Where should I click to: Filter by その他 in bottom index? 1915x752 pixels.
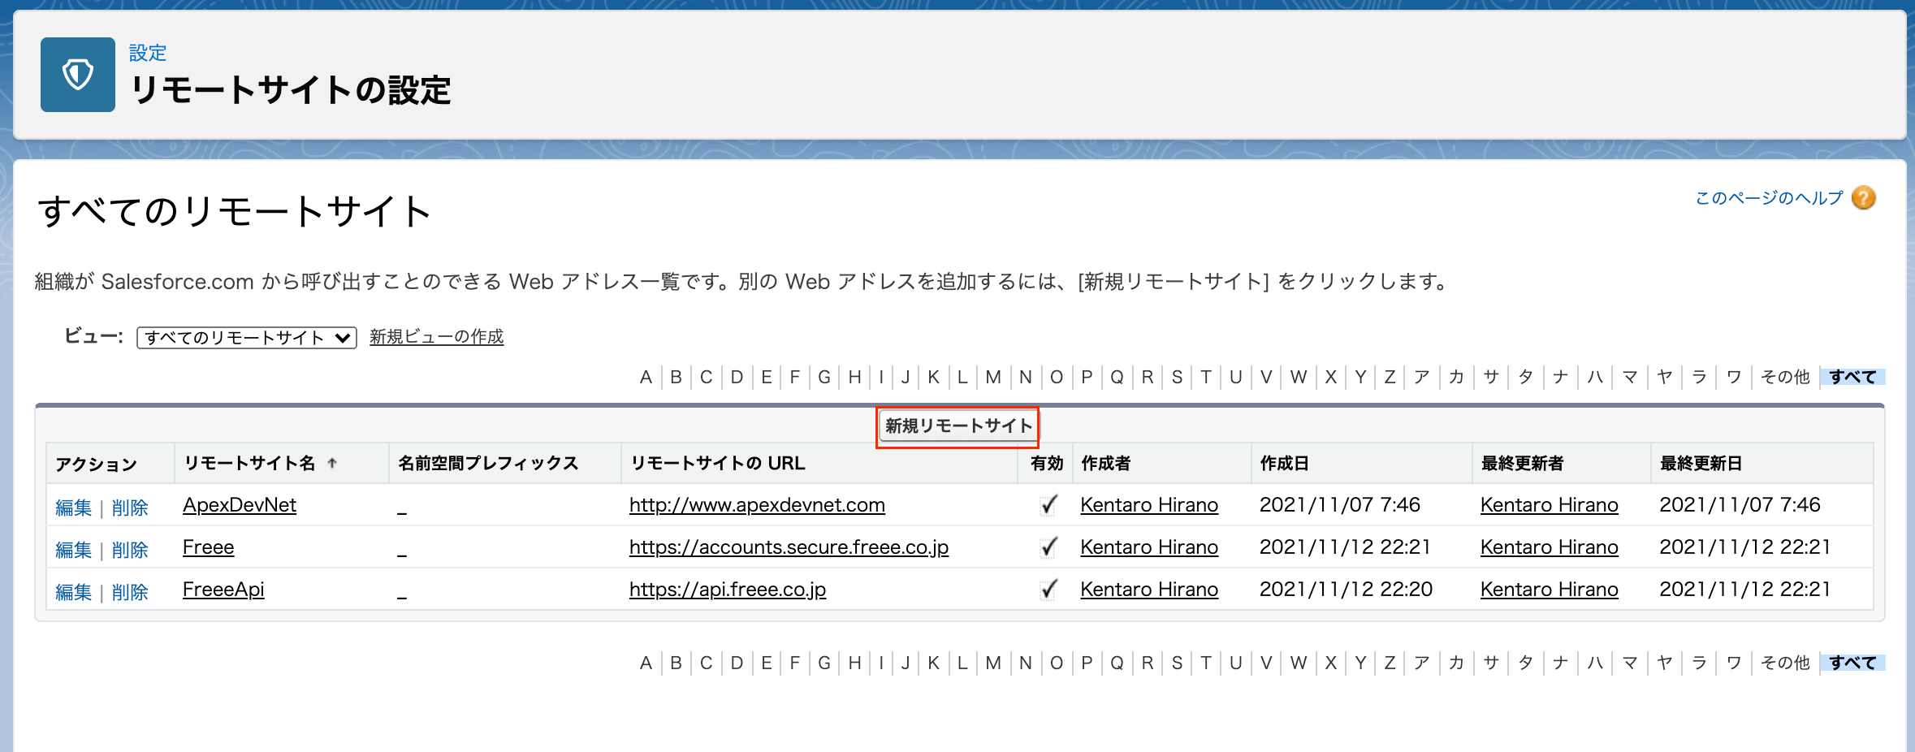[x=1785, y=663]
